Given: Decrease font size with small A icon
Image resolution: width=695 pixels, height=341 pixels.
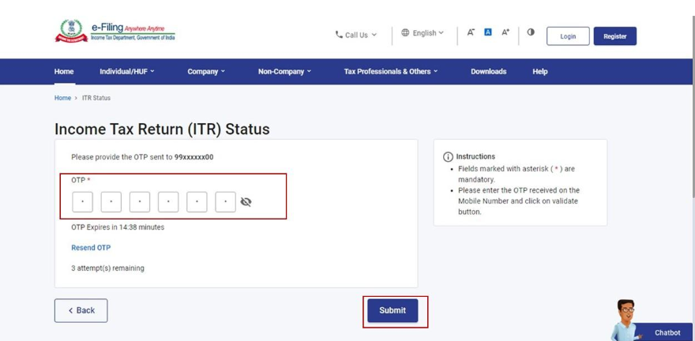Looking at the screenshot, I should coord(471,32).
